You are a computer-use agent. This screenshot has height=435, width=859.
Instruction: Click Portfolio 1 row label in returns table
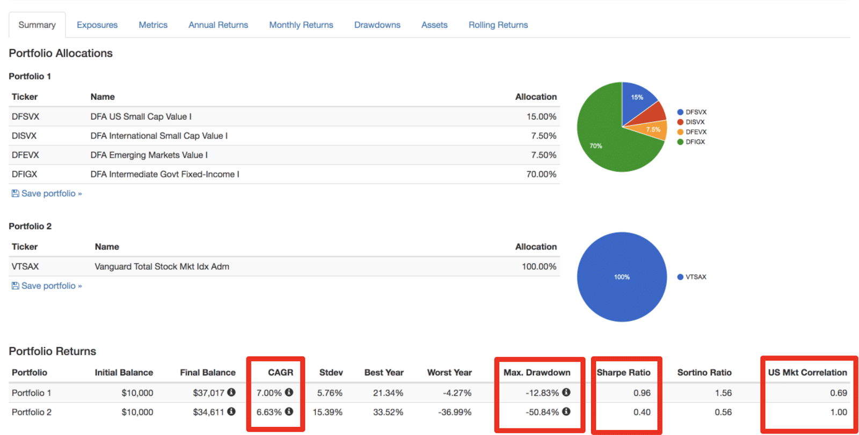(32, 393)
